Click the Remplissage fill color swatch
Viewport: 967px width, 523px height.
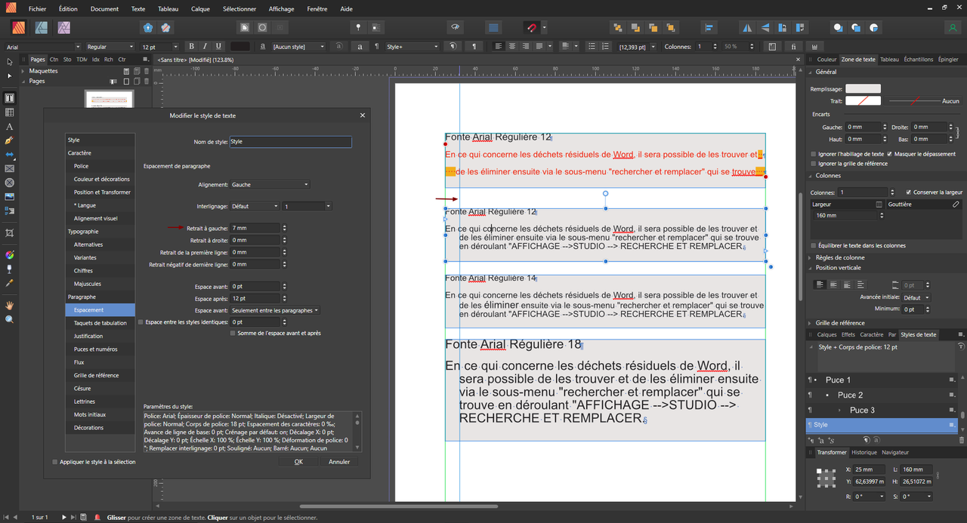tap(863, 89)
